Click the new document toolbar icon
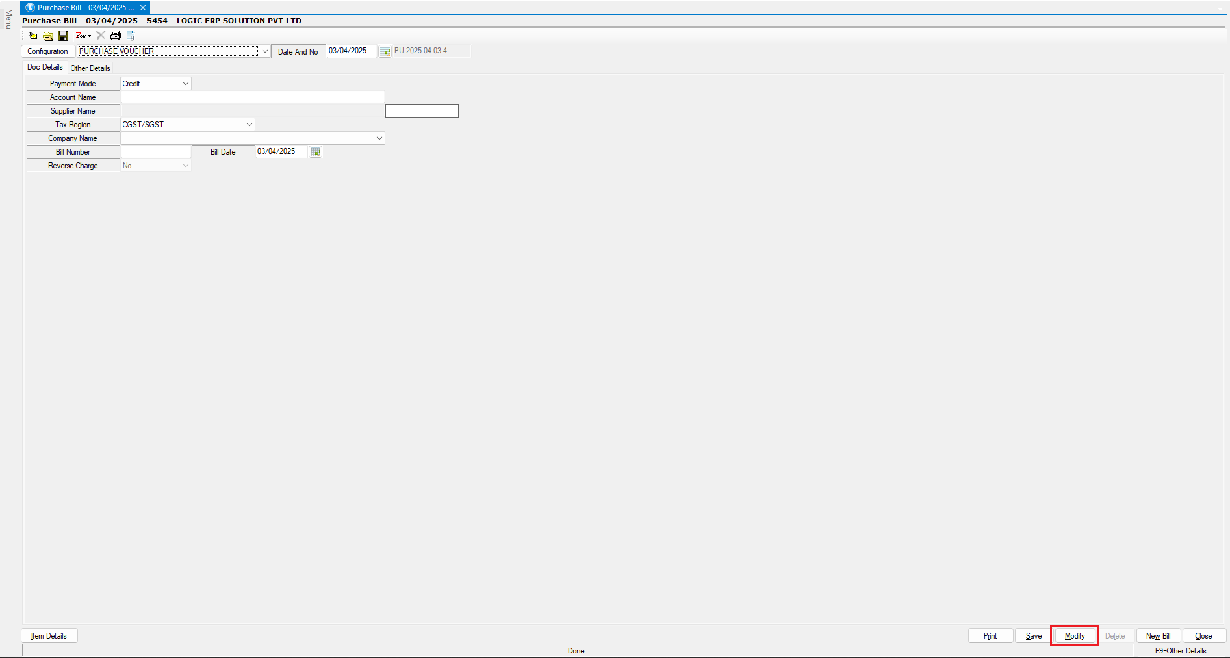The height and width of the screenshot is (658, 1230). tap(33, 36)
